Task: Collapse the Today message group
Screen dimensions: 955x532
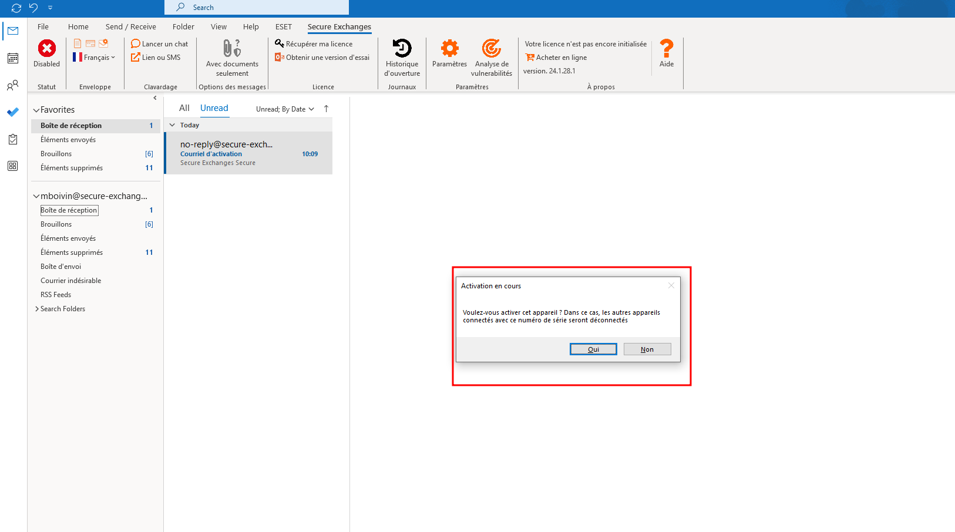Action: click(172, 125)
